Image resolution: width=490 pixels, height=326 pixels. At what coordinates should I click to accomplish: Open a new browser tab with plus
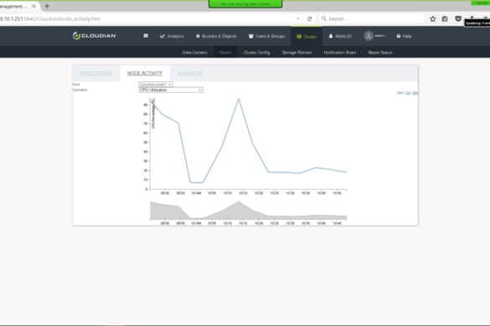coord(47,6)
